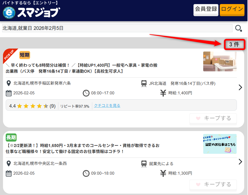Image resolution: width=248 pixels, height=195 pixels.
Task: Expand details of the furniture moving job
Action: (240, 87)
